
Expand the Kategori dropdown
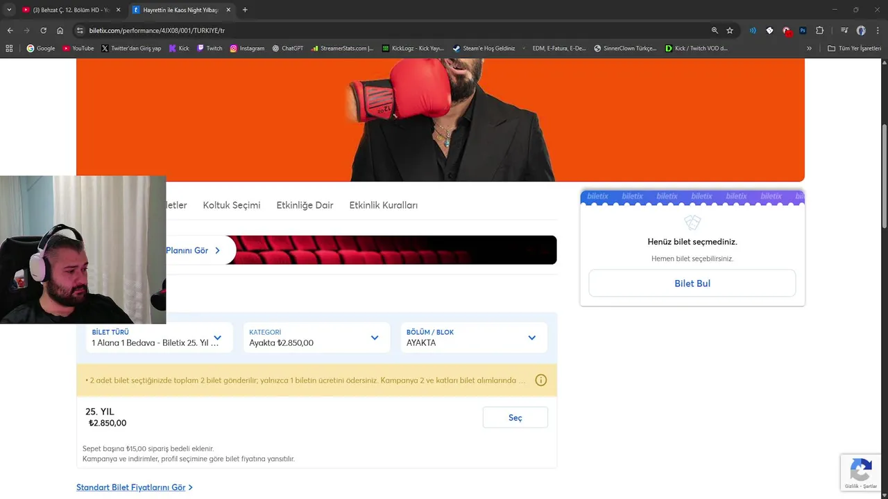click(316, 338)
